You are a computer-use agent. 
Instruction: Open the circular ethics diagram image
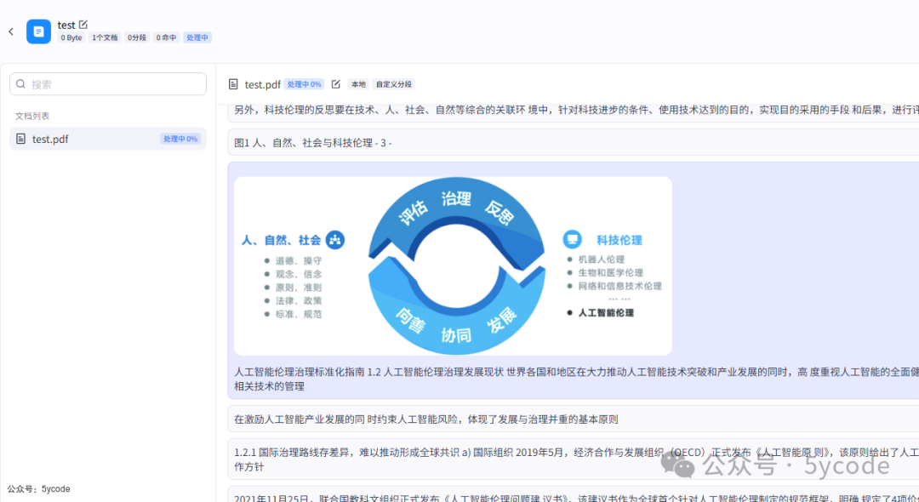coord(453,266)
